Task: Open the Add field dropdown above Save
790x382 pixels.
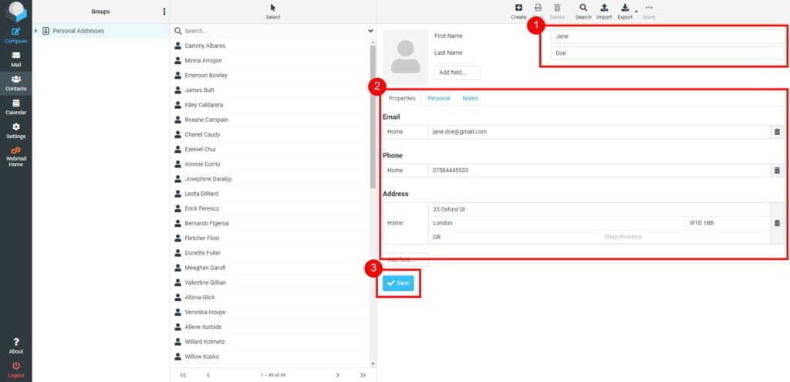Action: click(406, 259)
